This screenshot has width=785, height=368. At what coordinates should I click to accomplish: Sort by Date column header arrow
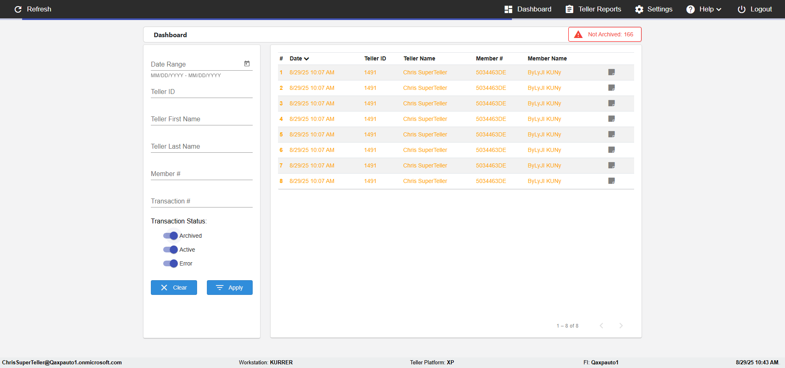307,59
